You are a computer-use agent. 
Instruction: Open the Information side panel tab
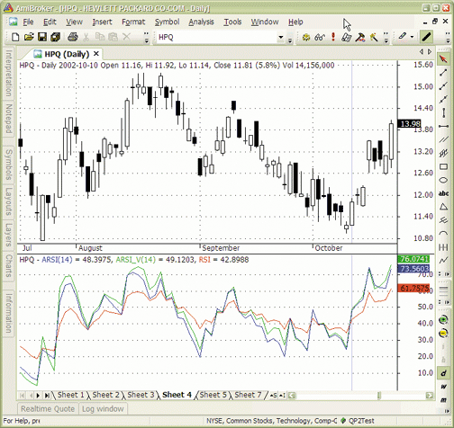(x=8, y=313)
